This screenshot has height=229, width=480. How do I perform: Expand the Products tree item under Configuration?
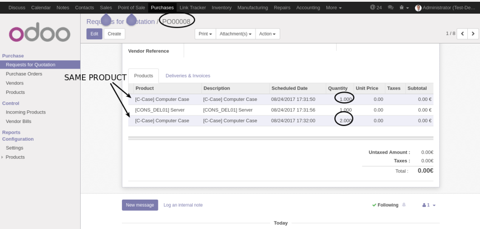(2, 157)
